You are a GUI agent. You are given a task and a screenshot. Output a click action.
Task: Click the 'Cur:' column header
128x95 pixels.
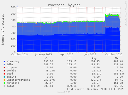coord(48,58)
